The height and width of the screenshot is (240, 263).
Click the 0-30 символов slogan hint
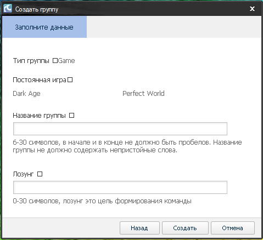click(x=102, y=201)
